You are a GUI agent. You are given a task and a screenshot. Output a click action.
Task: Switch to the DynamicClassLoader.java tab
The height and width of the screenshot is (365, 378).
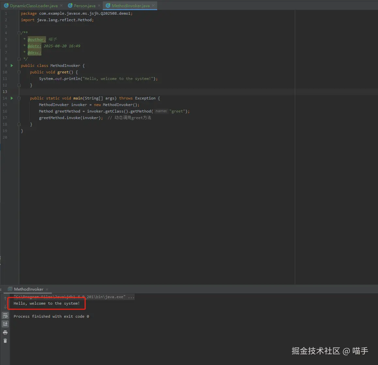(x=34, y=6)
